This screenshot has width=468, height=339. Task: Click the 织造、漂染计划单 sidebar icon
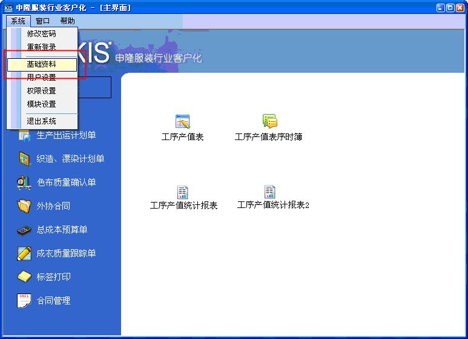point(24,159)
